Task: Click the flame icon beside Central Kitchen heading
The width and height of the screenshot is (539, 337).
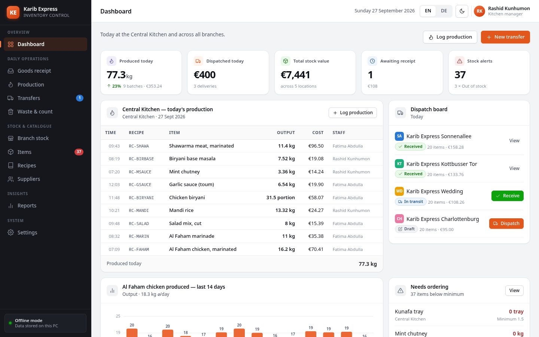Action: coord(112,113)
